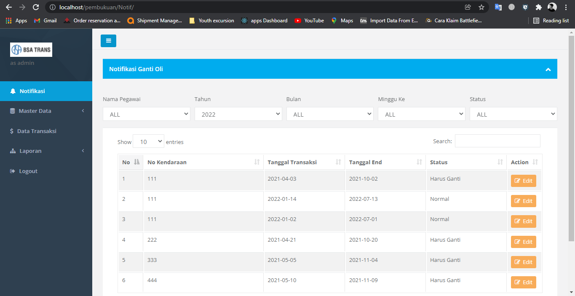Viewport: 575px width, 296px height.
Task: Open Chrome profile avatar
Action: click(x=552, y=7)
